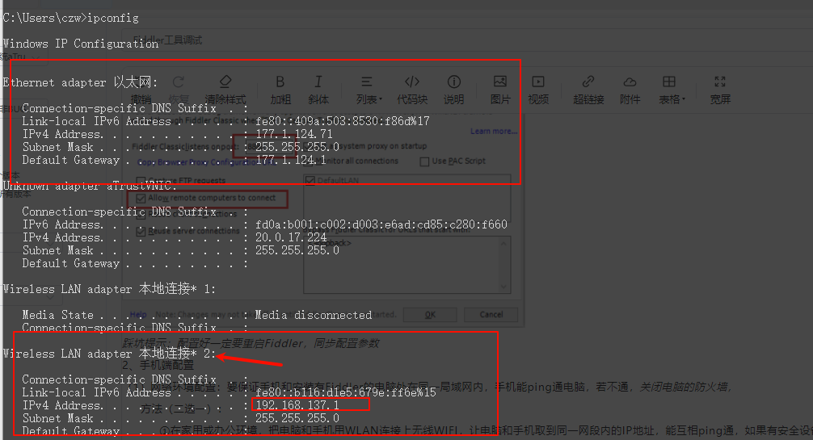Add a hyperlink with the 超链接 icon
The image size is (813, 440).
click(x=588, y=82)
